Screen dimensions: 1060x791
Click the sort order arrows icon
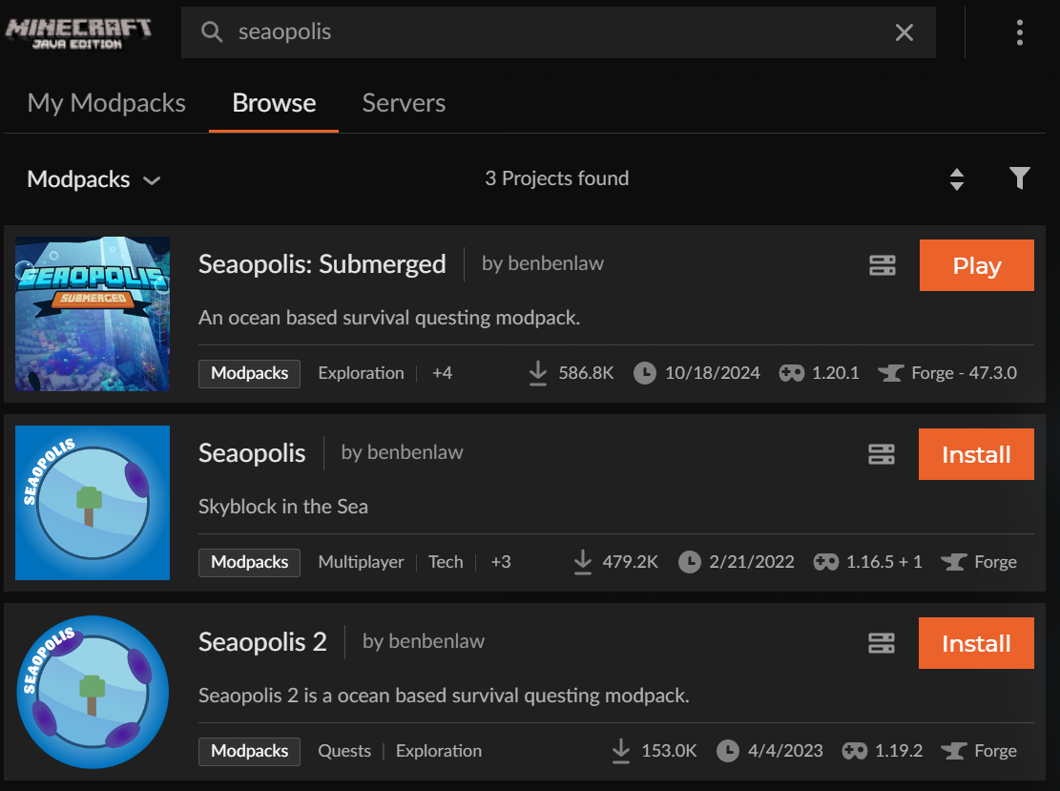957,178
